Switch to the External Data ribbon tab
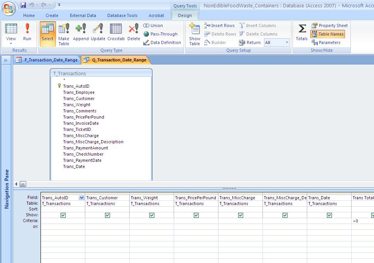374x263 pixels. click(83, 15)
